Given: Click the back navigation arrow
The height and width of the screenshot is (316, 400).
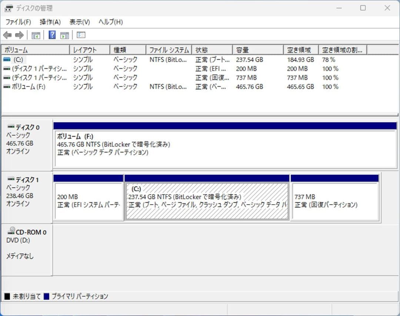Looking at the screenshot, I should point(8,35).
